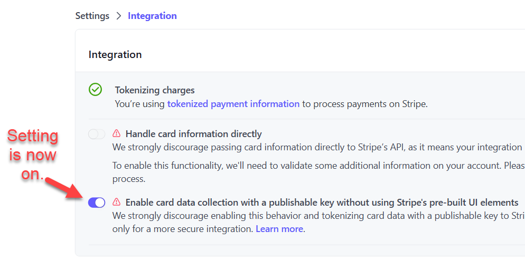Click the 'to process payments on Stripe' text
The height and width of the screenshot is (260, 525).
click(x=364, y=104)
